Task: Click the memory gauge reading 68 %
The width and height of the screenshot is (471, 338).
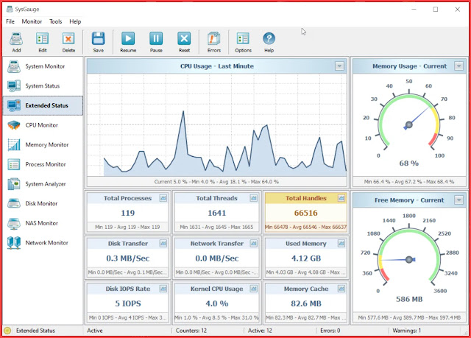Action: [x=409, y=163]
